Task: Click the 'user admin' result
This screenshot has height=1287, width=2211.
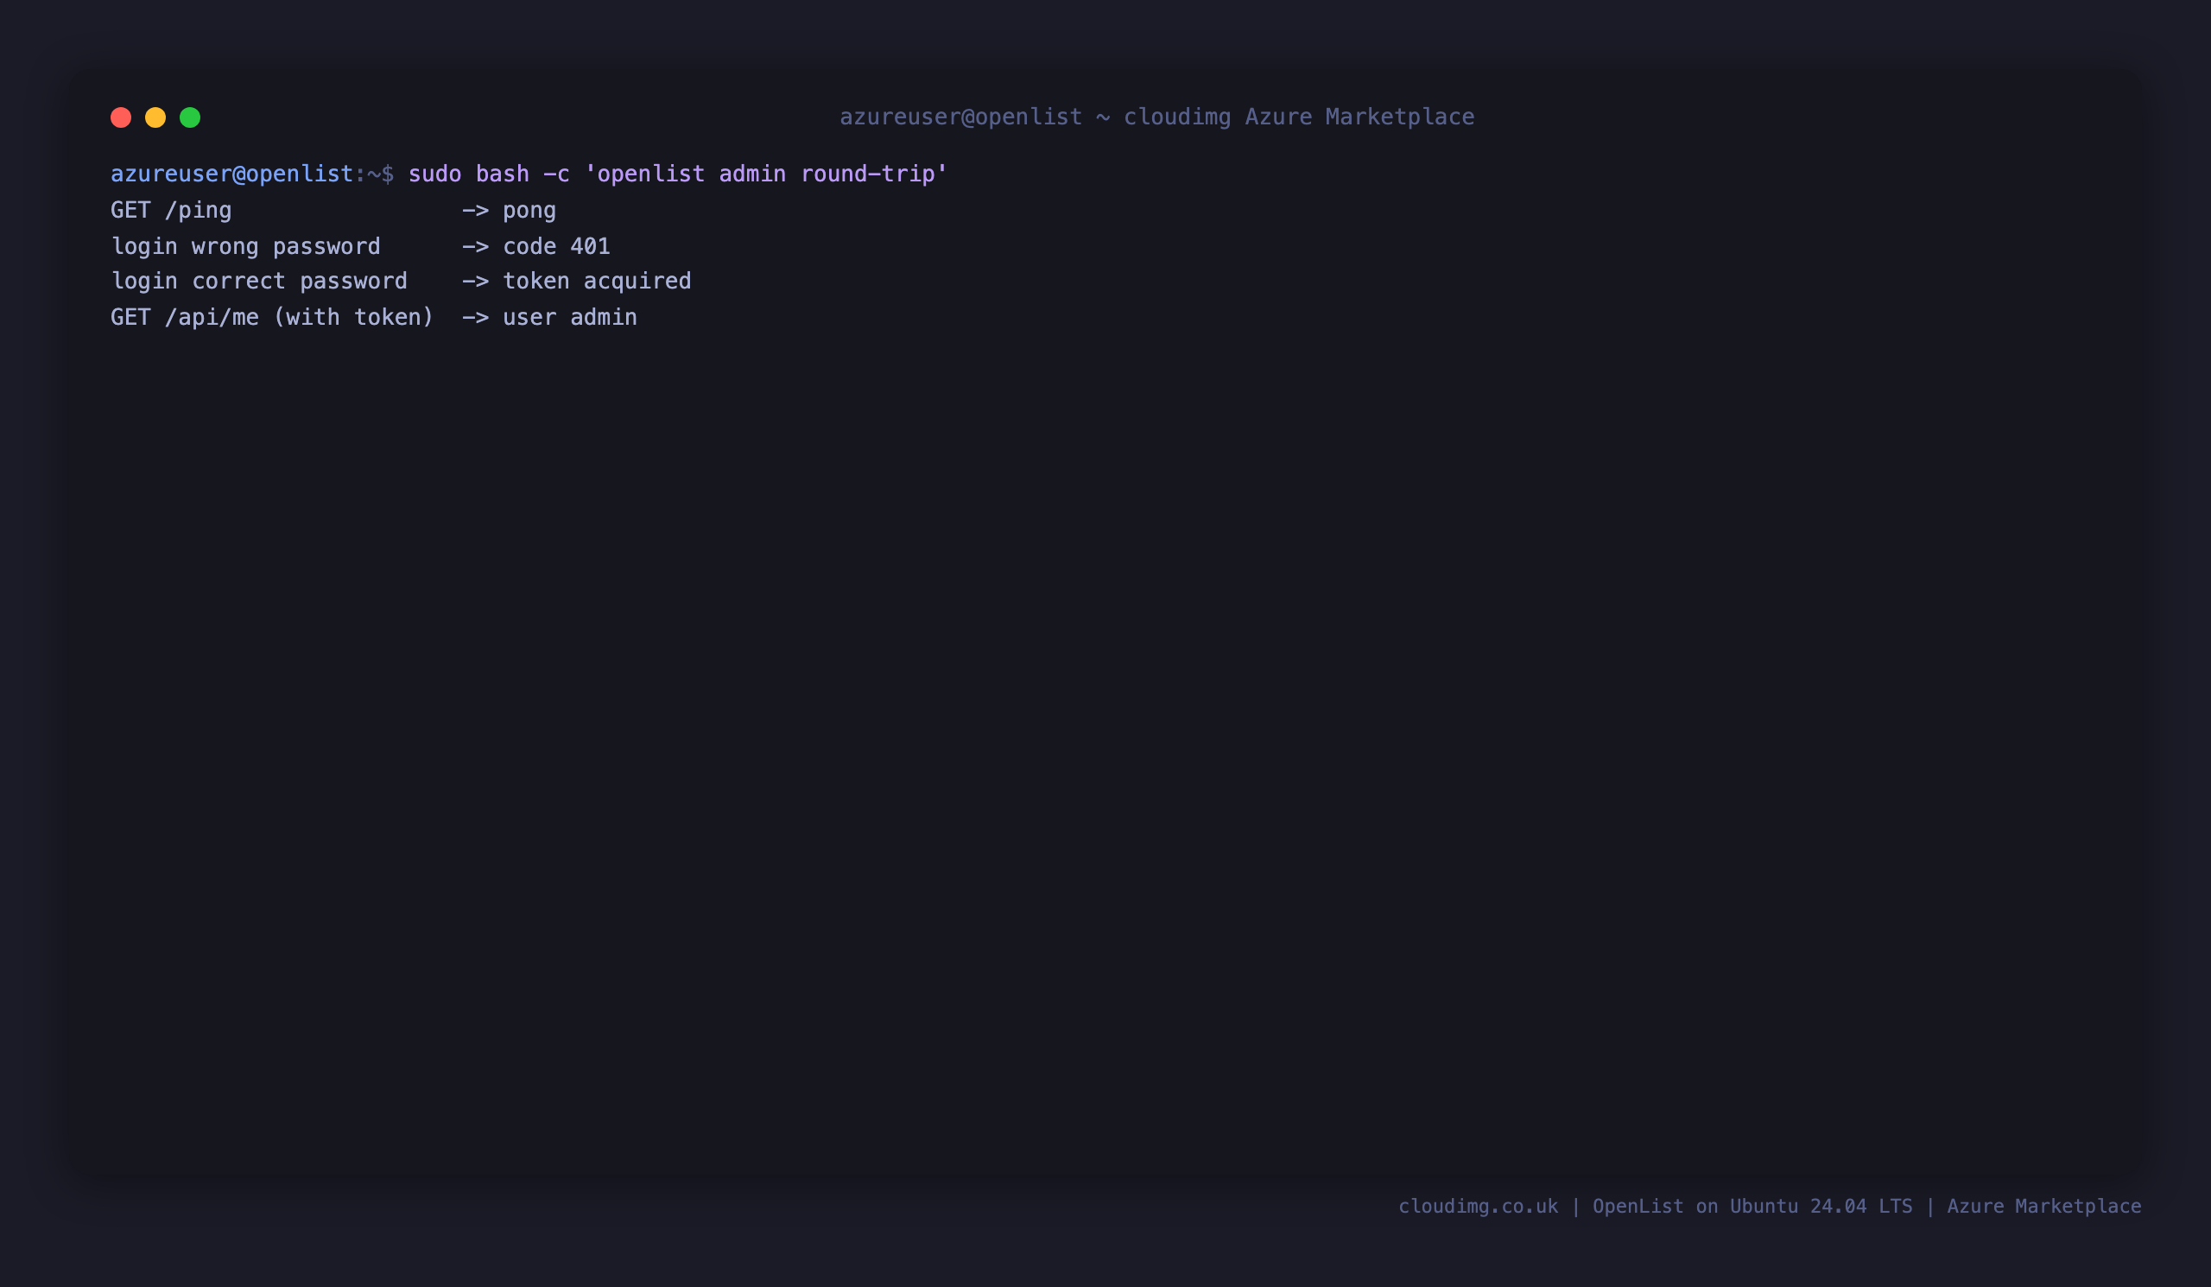Action: pos(570,318)
